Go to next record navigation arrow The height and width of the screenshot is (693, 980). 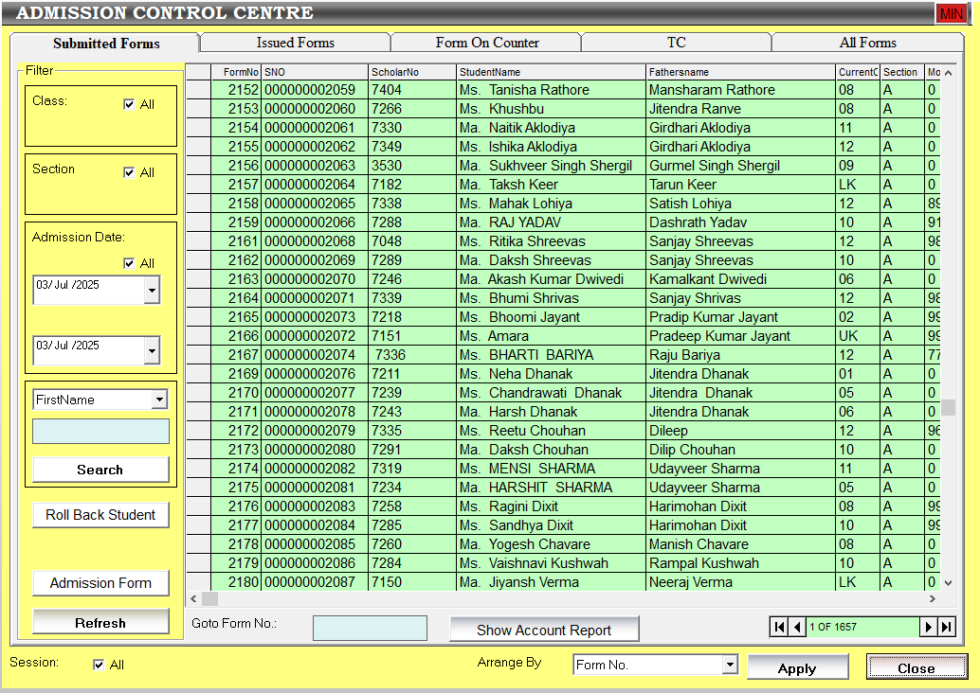pyautogui.click(x=928, y=627)
